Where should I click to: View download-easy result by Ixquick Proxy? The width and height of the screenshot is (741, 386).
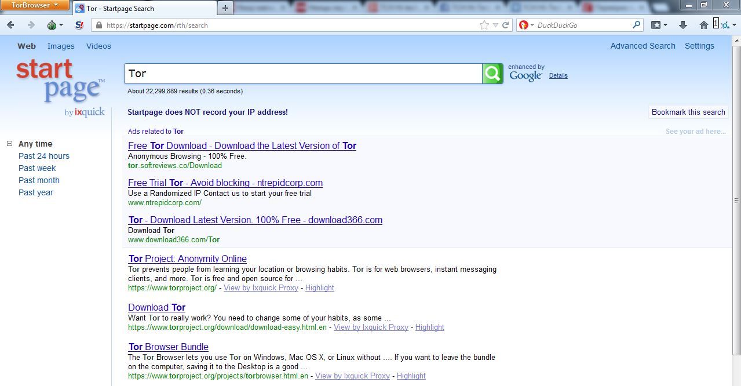371,327
